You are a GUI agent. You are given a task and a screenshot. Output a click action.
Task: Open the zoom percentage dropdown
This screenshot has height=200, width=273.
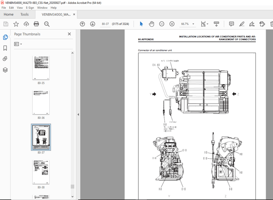click(193, 24)
